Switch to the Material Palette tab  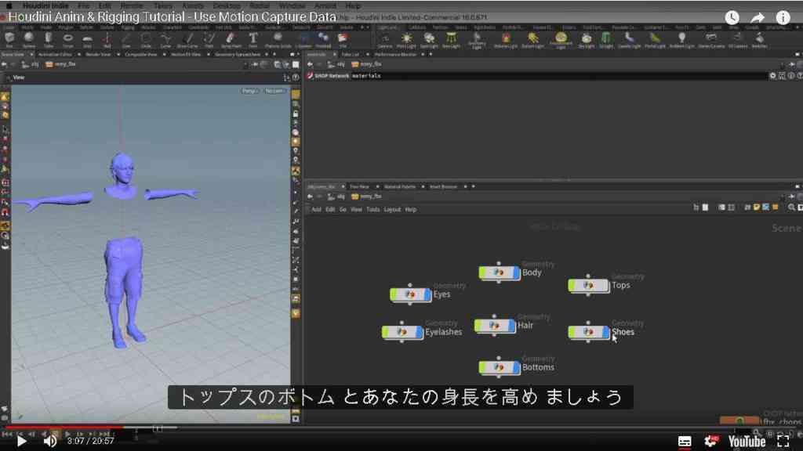coord(400,186)
